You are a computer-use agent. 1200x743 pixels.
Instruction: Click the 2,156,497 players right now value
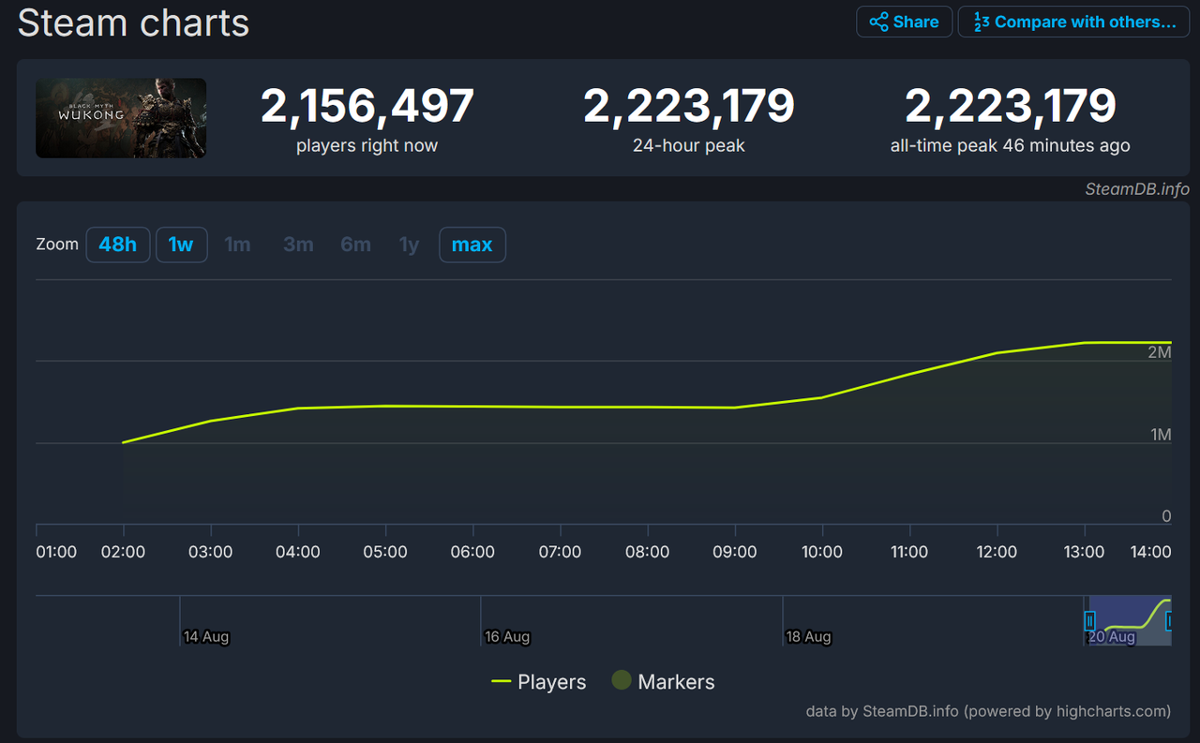click(x=367, y=106)
